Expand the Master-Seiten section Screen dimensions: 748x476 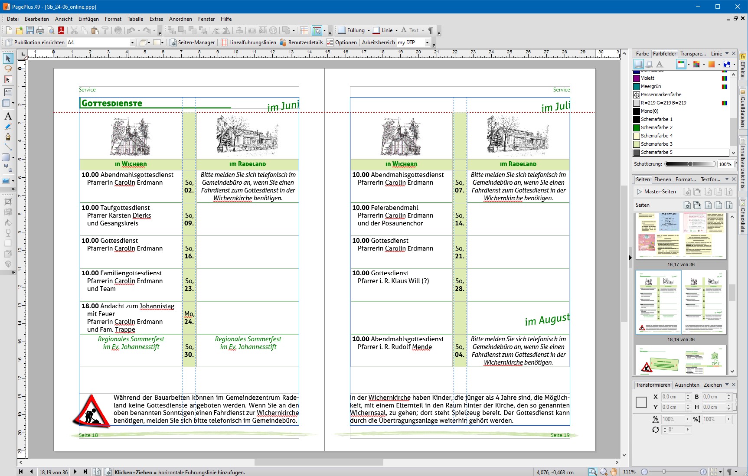(639, 192)
